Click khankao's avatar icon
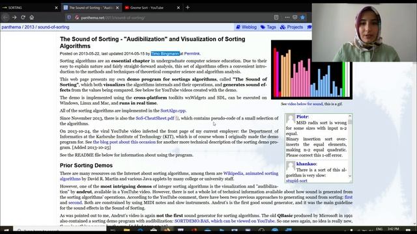The height and width of the screenshot is (234, 417). pos(291,166)
